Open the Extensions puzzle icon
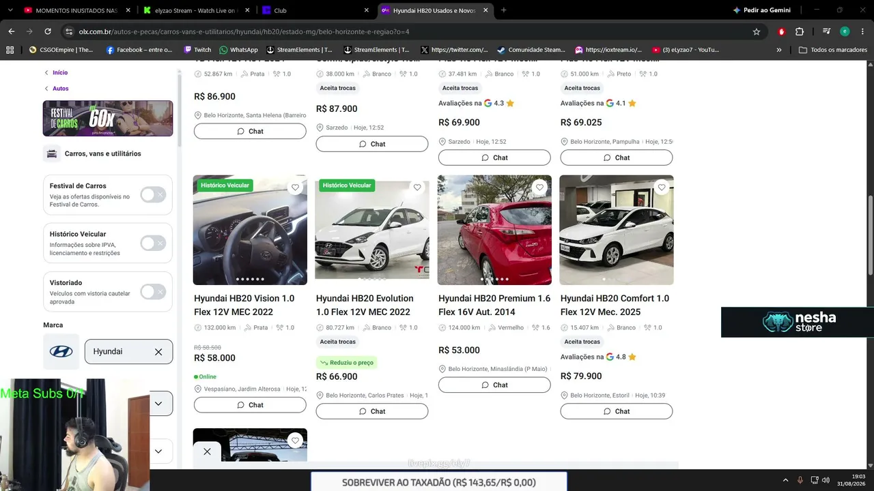This screenshot has width=874, height=491. pos(800,31)
